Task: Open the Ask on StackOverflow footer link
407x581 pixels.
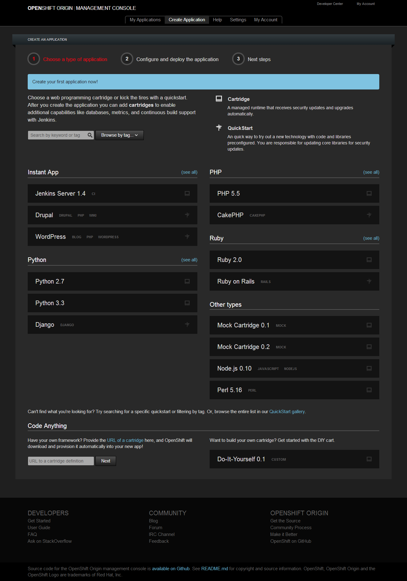Action: pos(50,541)
